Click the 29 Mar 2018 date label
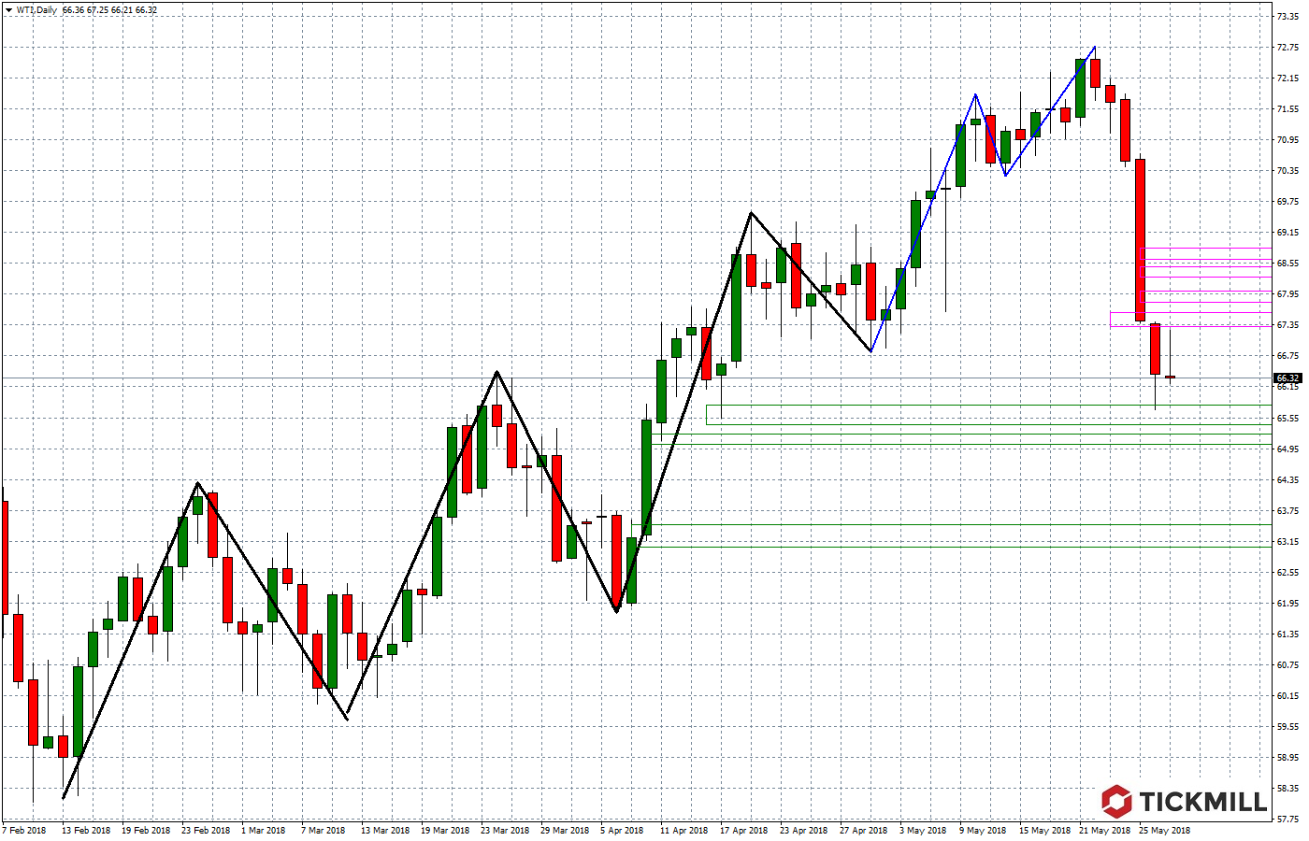The height and width of the screenshot is (841, 1309). (x=565, y=830)
